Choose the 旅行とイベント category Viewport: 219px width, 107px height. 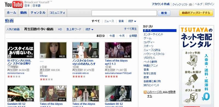coord(151,85)
